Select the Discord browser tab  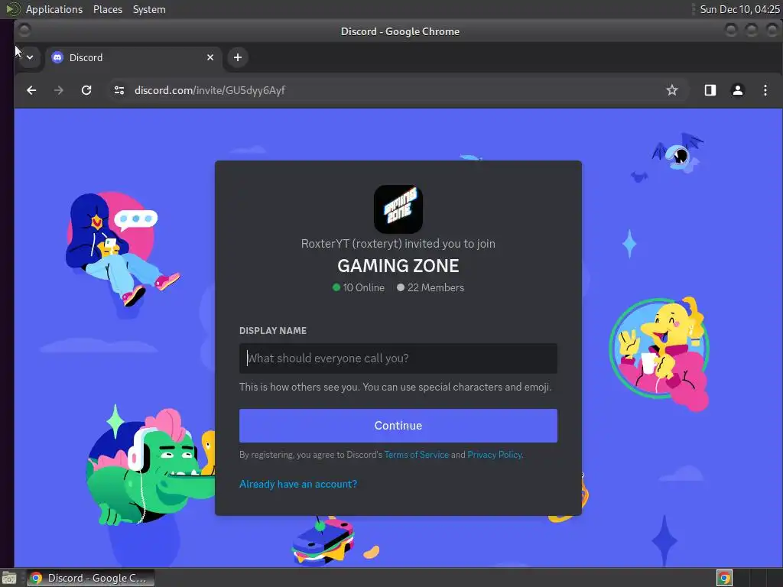point(133,57)
